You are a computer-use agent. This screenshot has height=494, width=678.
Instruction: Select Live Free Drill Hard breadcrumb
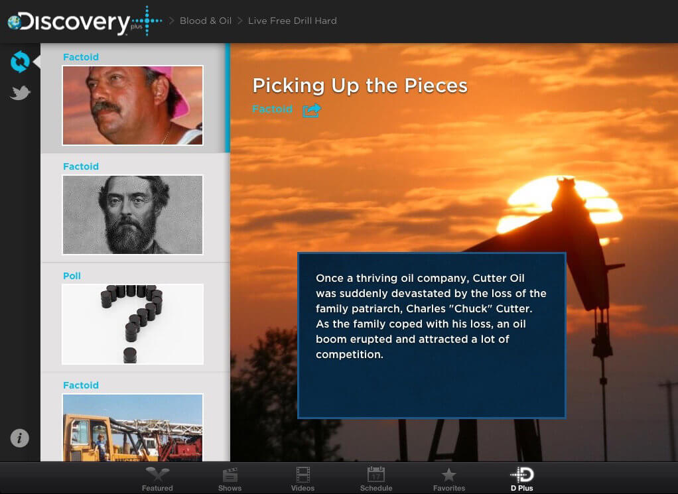(x=293, y=21)
